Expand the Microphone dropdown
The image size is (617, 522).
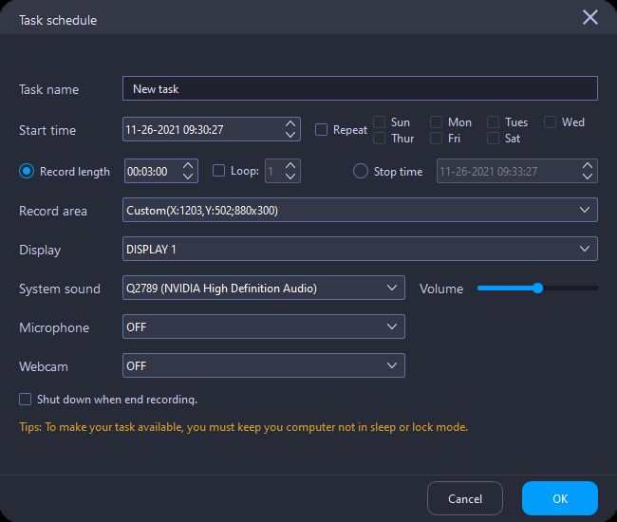[x=264, y=326]
